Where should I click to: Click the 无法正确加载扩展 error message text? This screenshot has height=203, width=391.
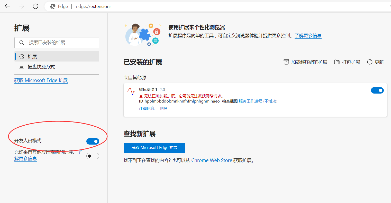pos(184,96)
